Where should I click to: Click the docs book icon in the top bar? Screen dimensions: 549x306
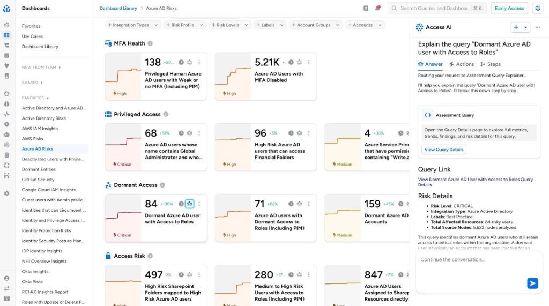click(x=366, y=8)
